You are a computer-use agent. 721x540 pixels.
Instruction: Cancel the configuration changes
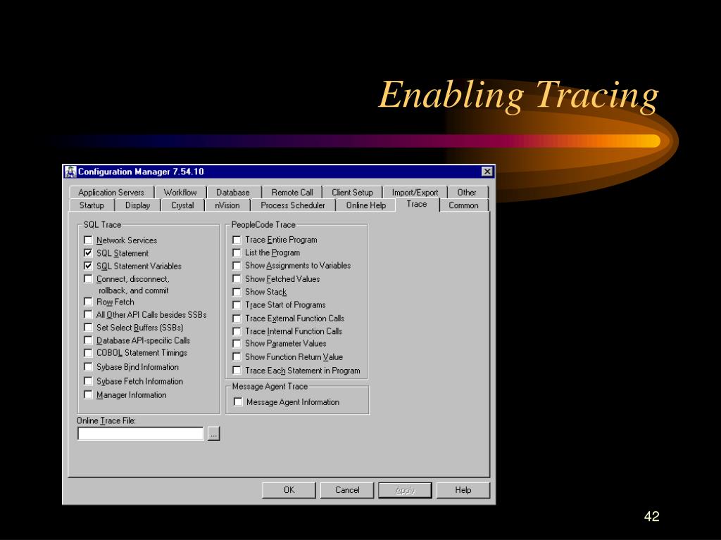347,490
